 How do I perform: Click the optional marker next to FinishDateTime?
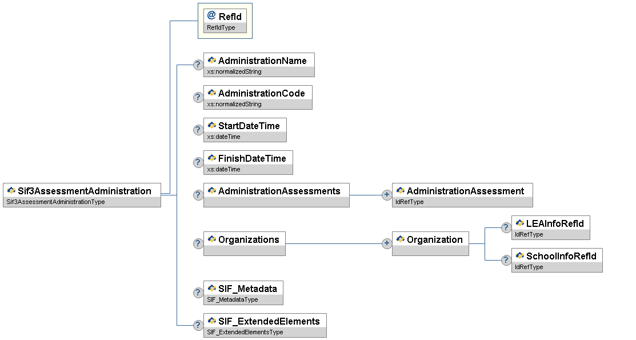point(198,162)
